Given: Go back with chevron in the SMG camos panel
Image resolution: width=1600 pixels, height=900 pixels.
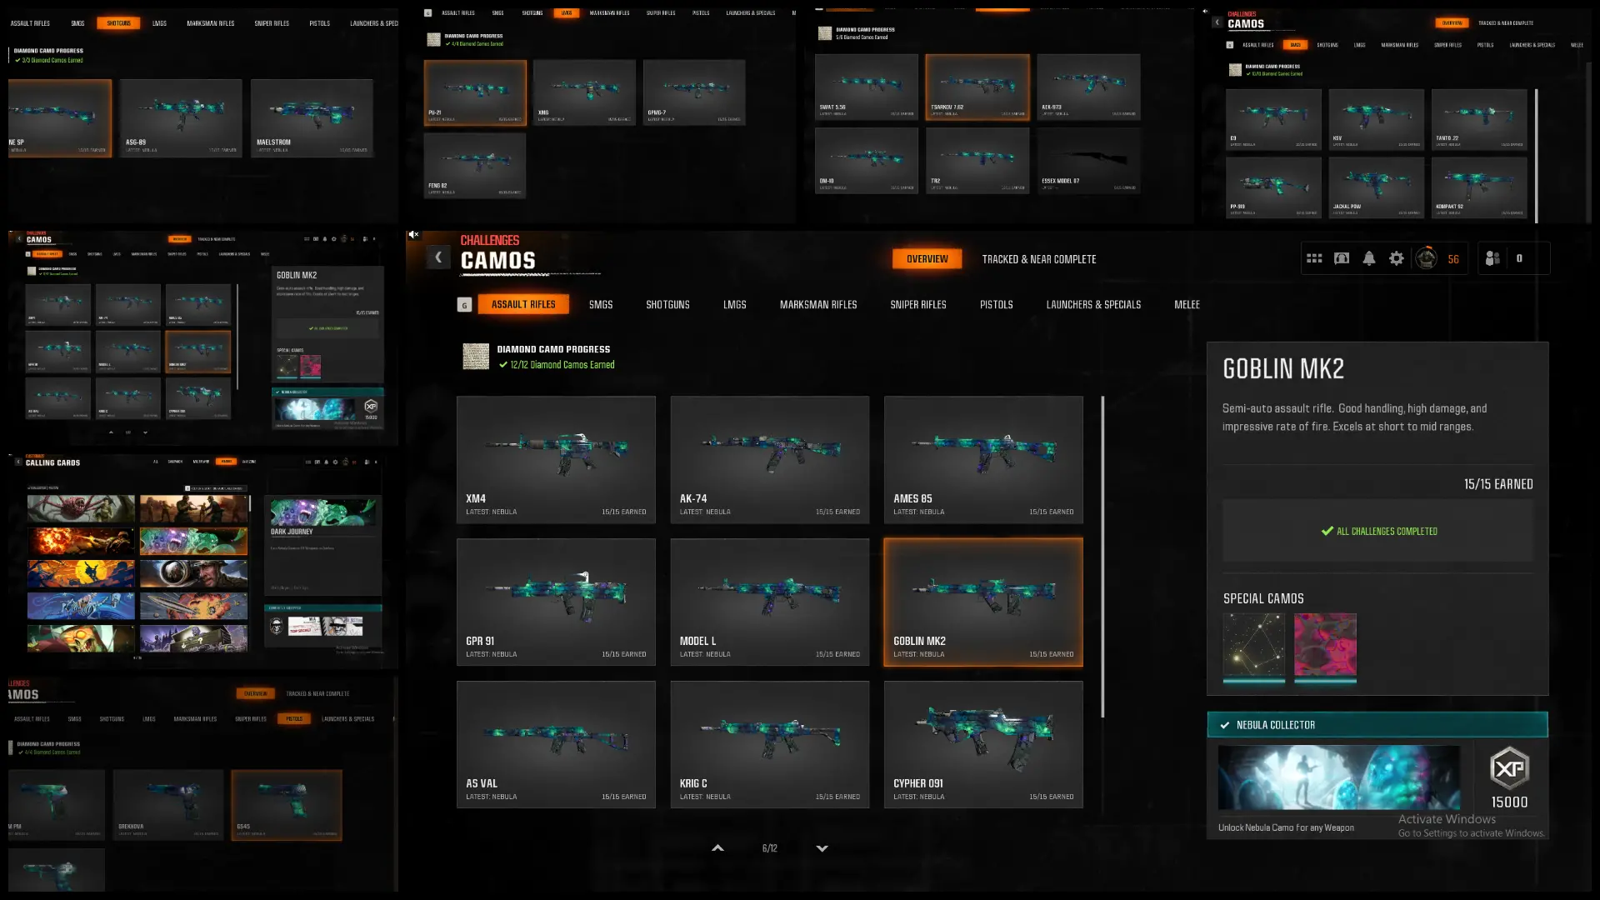Looking at the screenshot, I should click(x=1217, y=22).
